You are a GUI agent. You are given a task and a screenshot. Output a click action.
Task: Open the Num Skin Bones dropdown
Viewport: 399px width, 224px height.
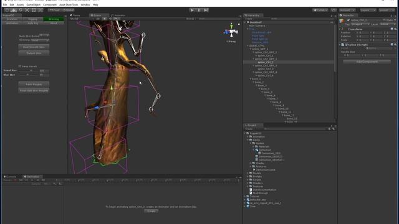point(44,35)
